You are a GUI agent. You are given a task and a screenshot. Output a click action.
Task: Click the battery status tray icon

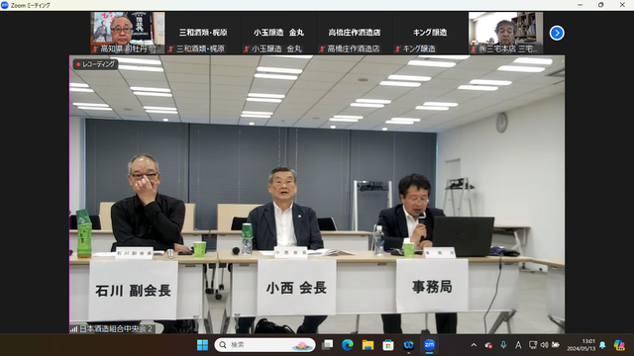click(x=556, y=345)
